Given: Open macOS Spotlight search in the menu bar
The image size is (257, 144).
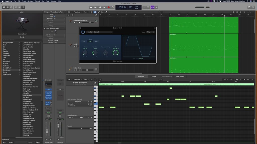Looking at the screenshot, I should point(247,1).
